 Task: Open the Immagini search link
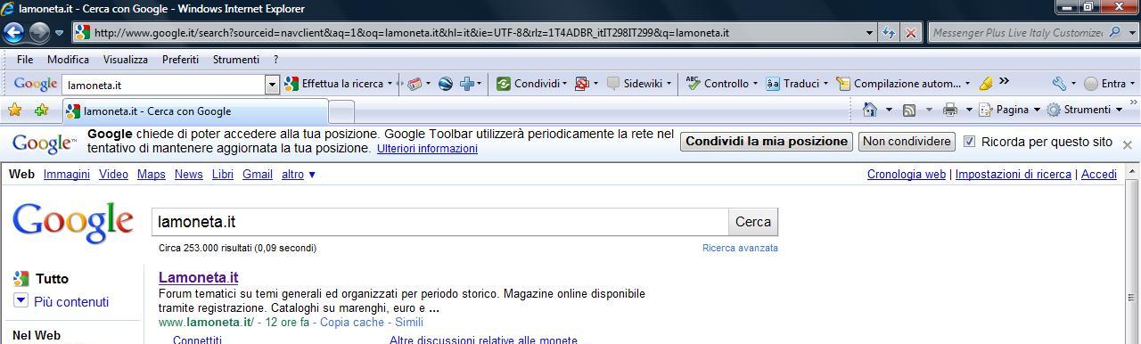(67, 175)
